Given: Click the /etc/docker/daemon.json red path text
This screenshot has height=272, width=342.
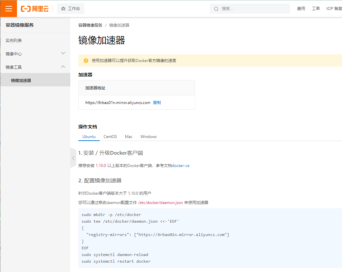Looking at the screenshot, I should coord(161,203).
